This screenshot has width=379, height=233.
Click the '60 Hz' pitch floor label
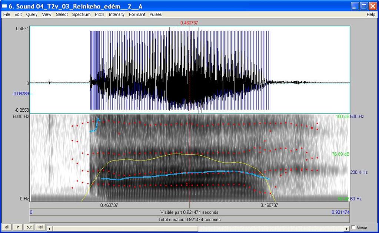[356, 199]
